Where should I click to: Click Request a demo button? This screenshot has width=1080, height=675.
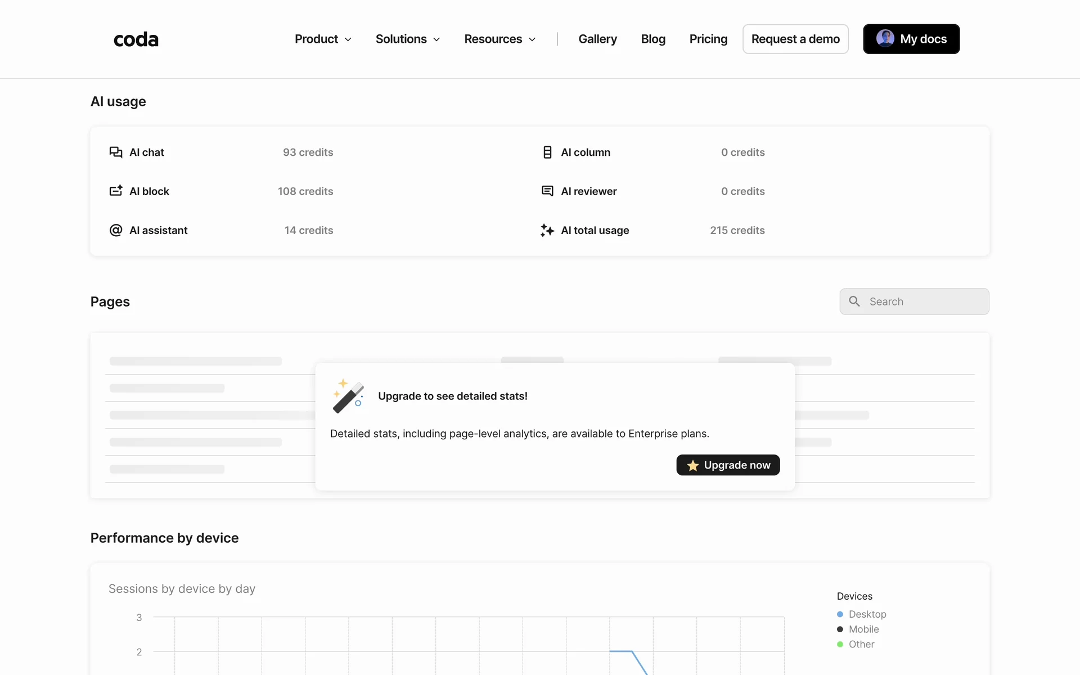[x=795, y=39]
